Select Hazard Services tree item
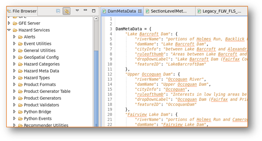The height and width of the screenshot is (141, 262). pyautogui.click(x=34, y=30)
